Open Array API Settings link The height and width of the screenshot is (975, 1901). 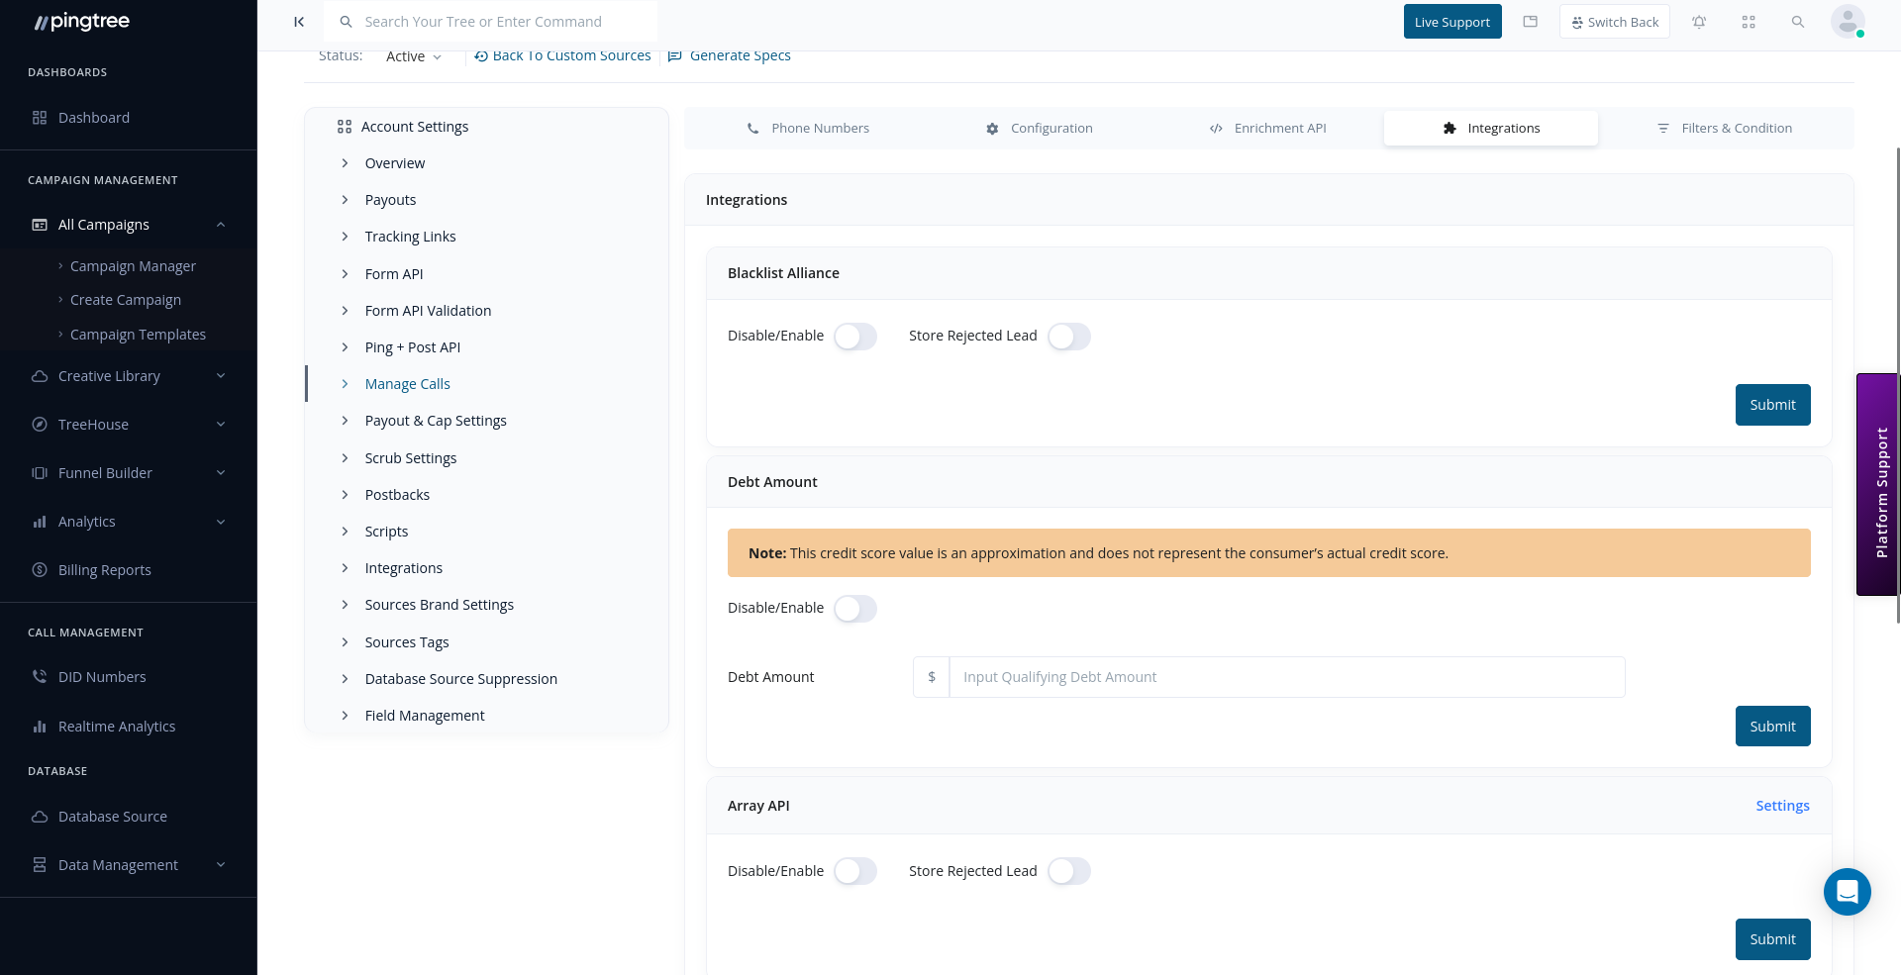1782,805
